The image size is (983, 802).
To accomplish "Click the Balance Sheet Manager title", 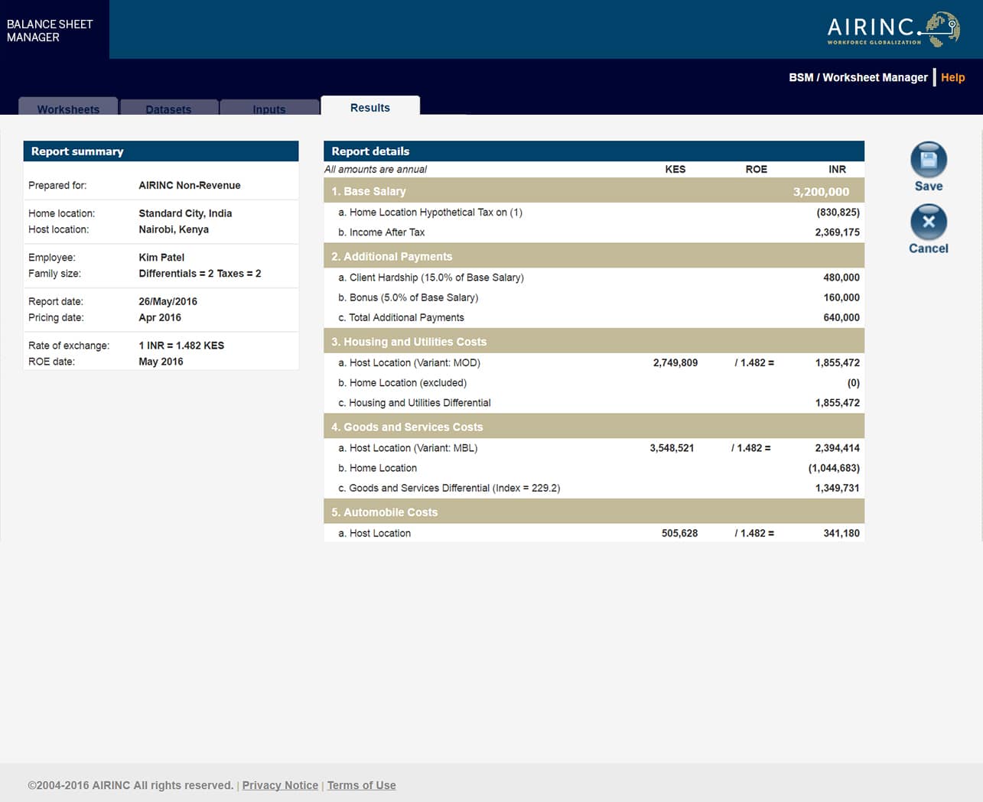I will pos(50,31).
